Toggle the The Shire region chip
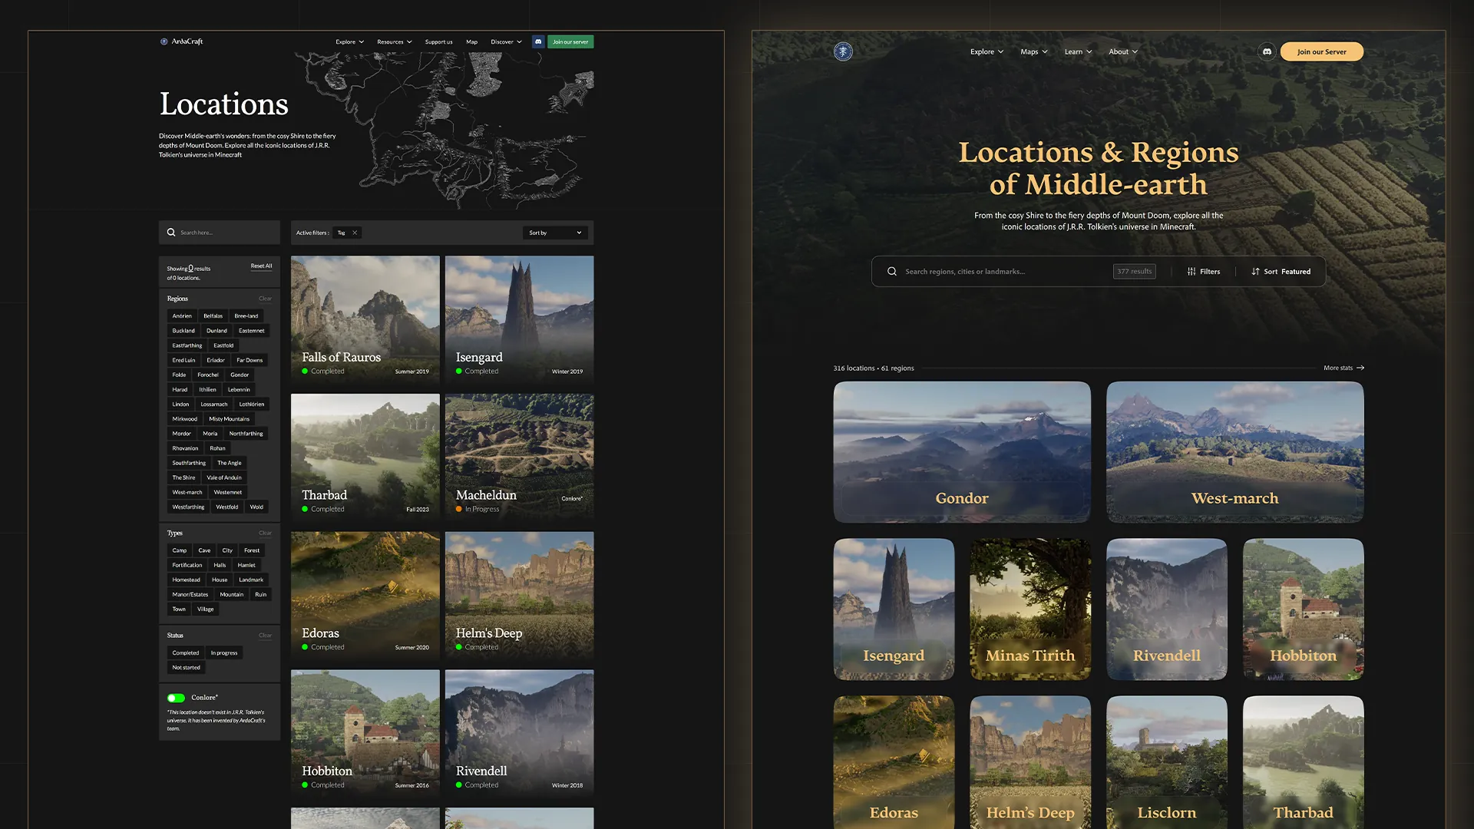Image resolution: width=1474 pixels, height=829 pixels. click(183, 477)
